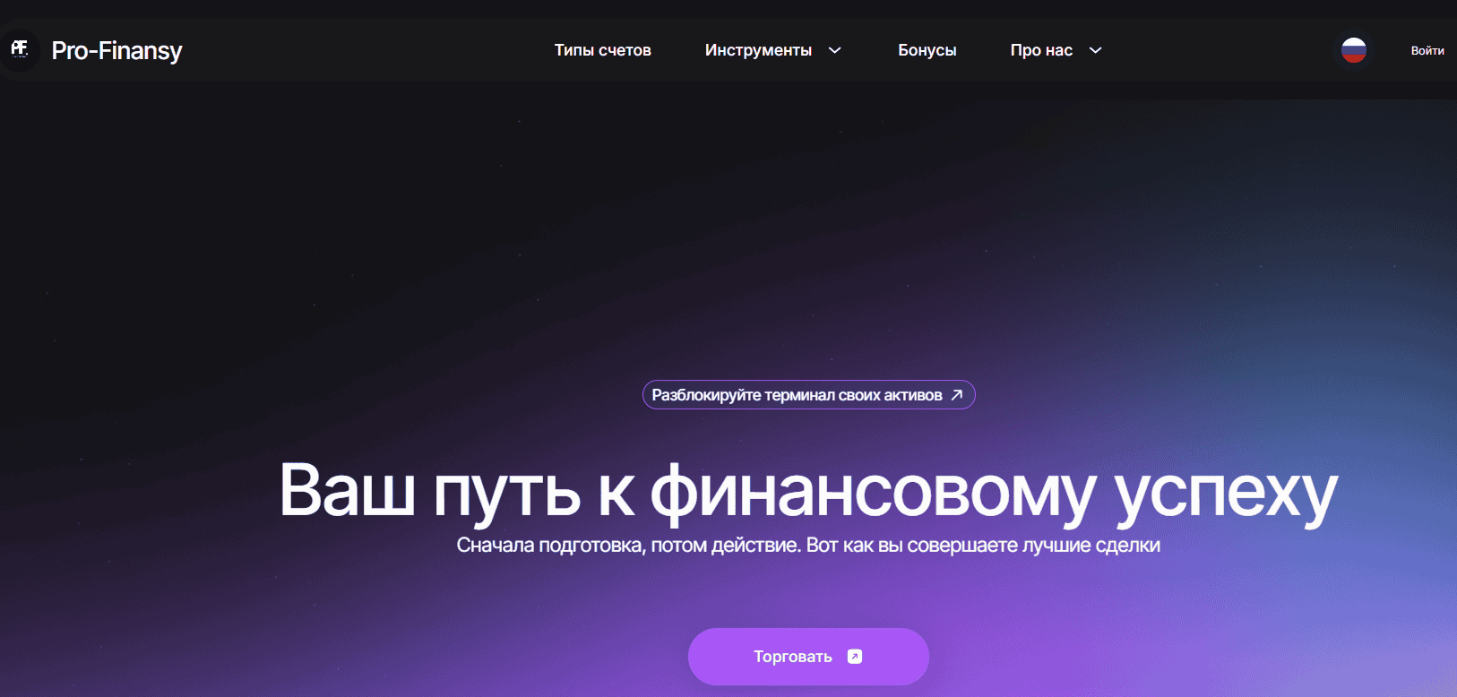Click the diagonal arrow in the Разблокируйте pill
The image size is (1457, 697).
[956, 395]
